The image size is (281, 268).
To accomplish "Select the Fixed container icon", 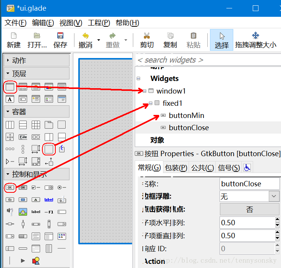I will (49, 149).
